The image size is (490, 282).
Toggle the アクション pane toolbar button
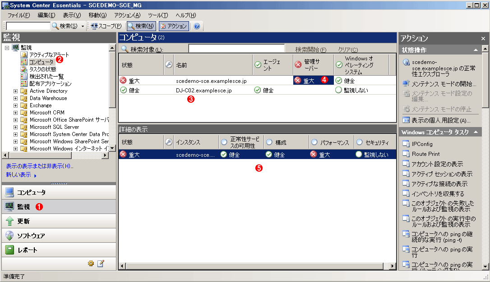[x=174, y=26]
